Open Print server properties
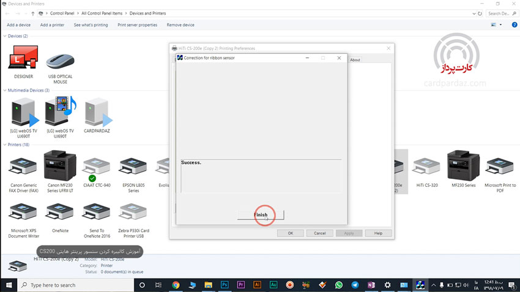 click(137, 25)
